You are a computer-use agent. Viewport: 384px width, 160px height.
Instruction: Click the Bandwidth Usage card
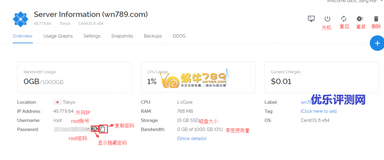coord(75,77)
